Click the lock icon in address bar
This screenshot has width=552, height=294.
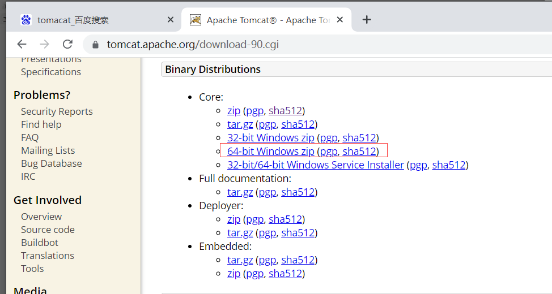point(95,45)
